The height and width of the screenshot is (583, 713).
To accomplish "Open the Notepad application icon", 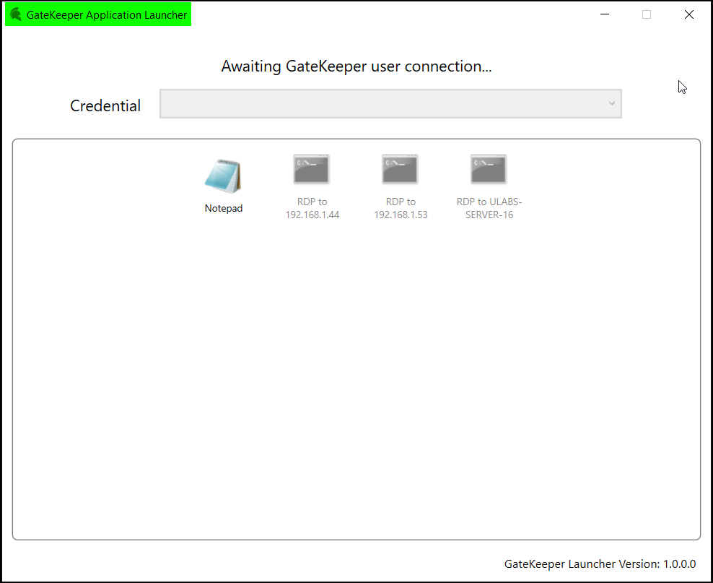I will click(223, 176).
